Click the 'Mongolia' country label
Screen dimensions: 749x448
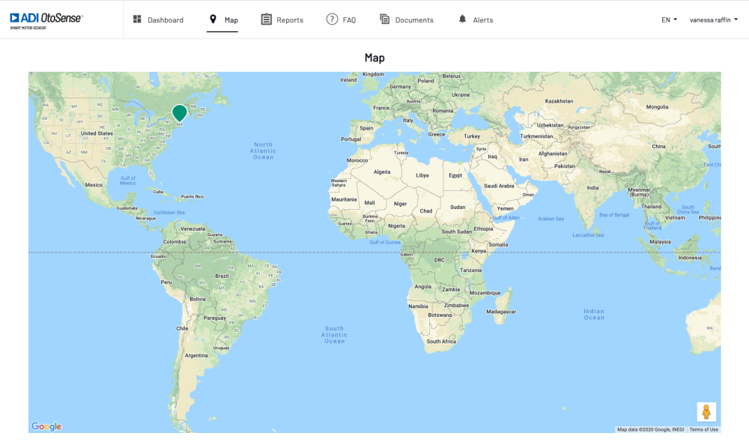click(658, 107)
